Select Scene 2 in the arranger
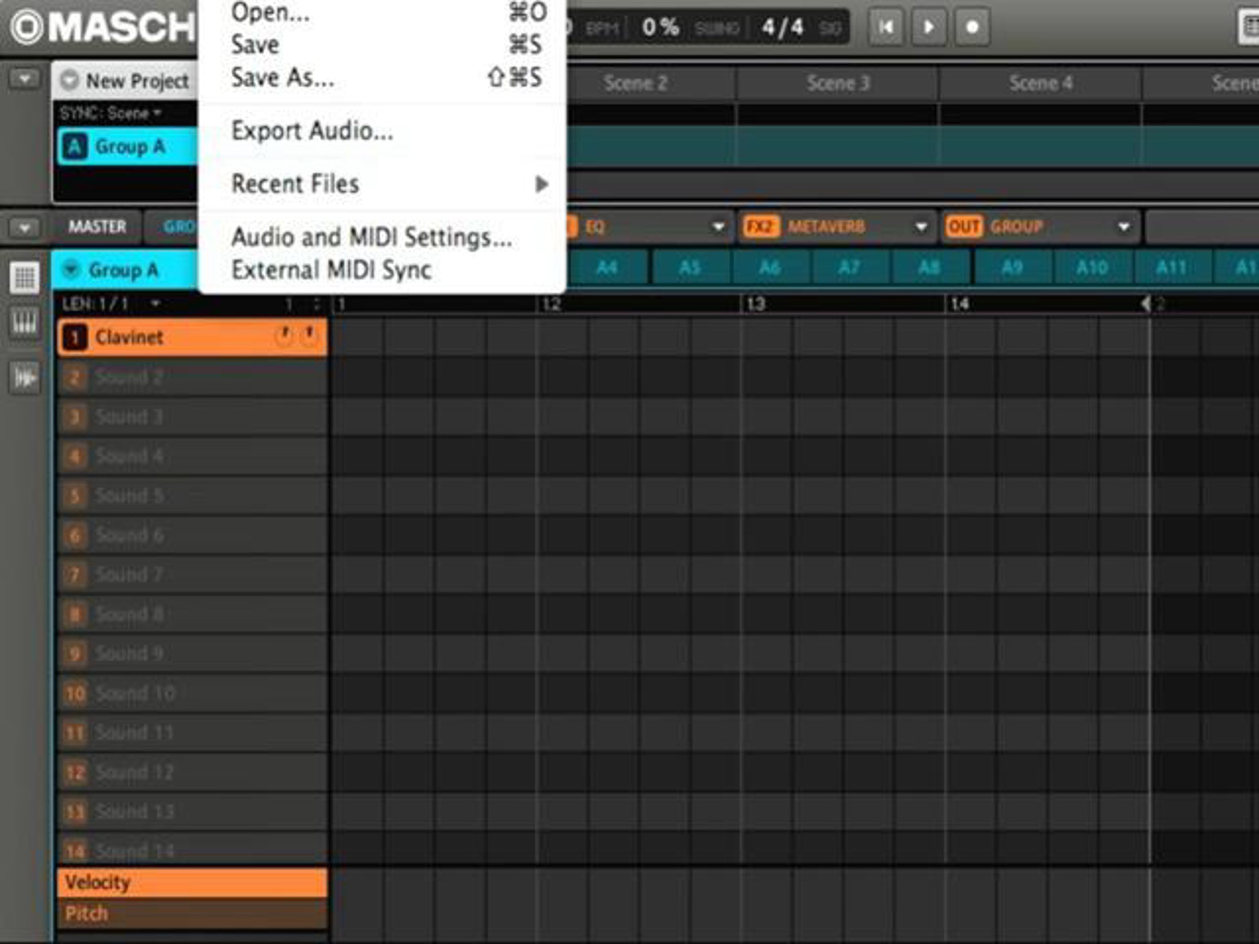The height and width of the screenshot is (944, 1259). click(636, 83)
